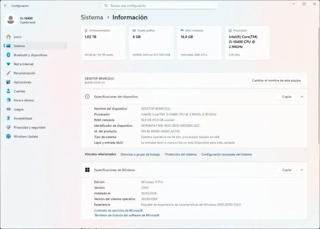Viewport: 320px width, 229px height.
Task: Open the Inicio settings page
Action: coord(36,37)
